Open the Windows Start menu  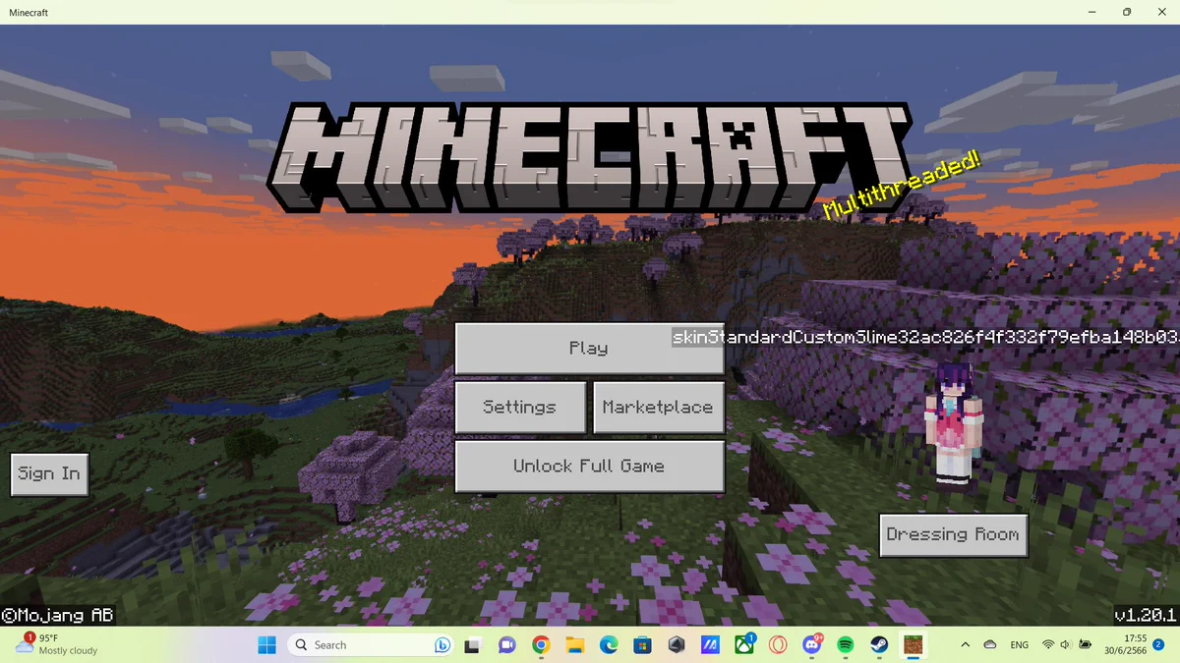[266, 644]
